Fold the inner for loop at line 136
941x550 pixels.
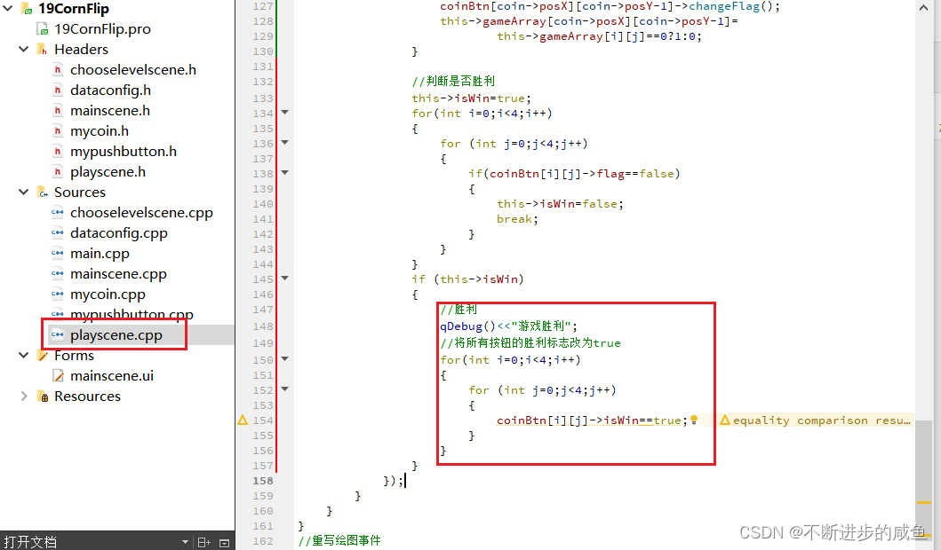285,143
